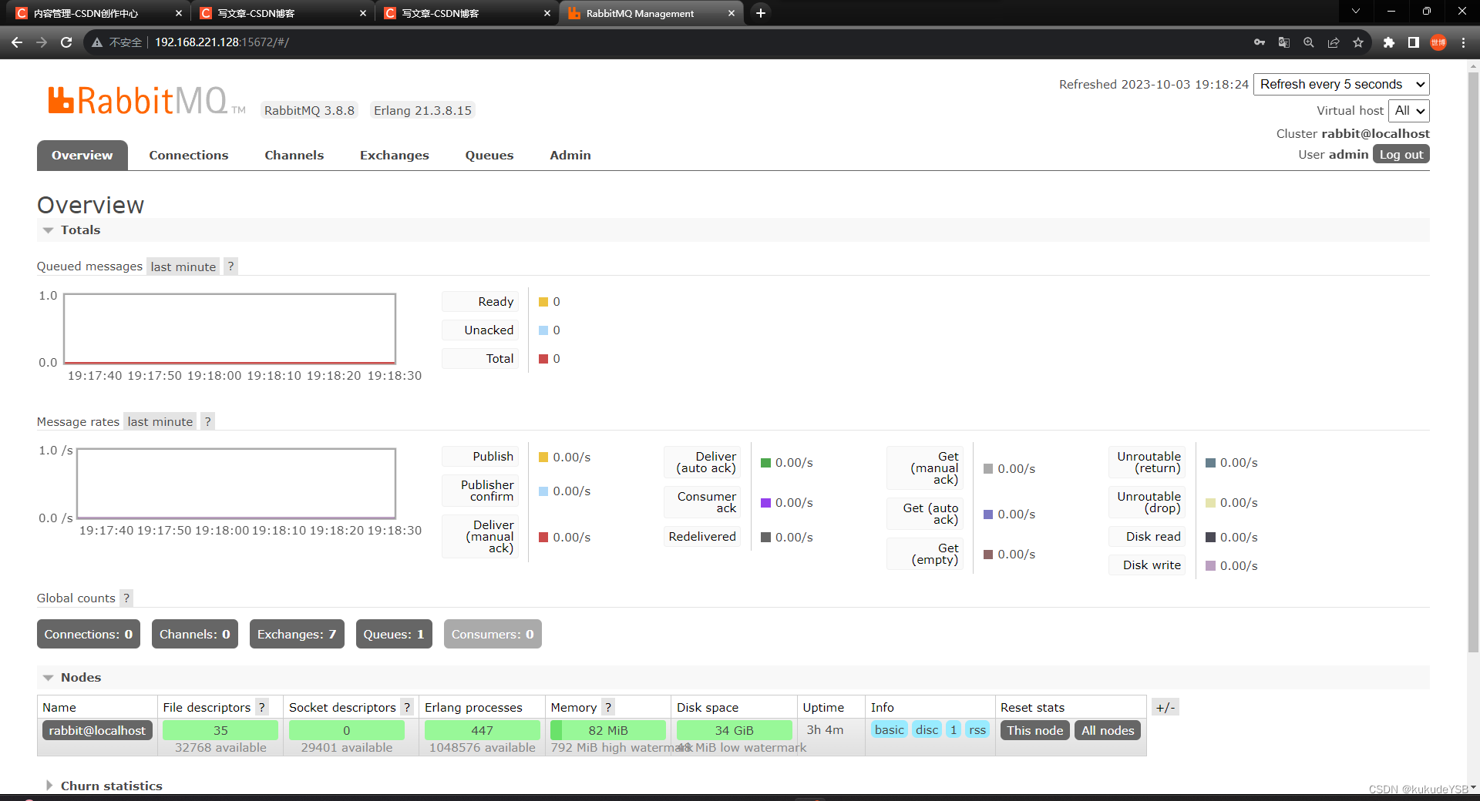Screen dimensions: 1480x801
Task: Click Consumers: 0 count button
Action: coord(493,634)
